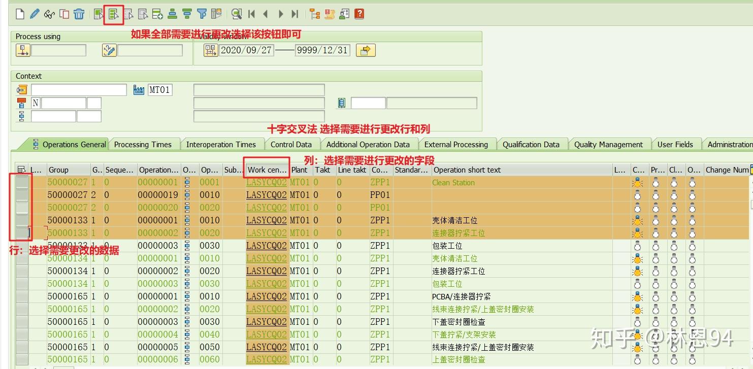Switch to the Processing Times tab
Viewport: 753px width, 369px height.
point(144,144)
